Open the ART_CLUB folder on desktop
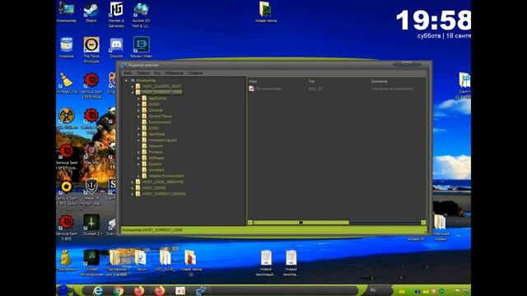Image resolution: width=527 pixels, height=296 pixels. (x=165, y=260)
